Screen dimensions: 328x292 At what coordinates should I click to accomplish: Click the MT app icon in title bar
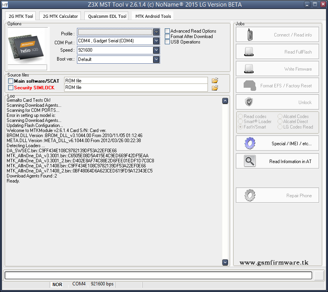pyautogui.click(x=5, y=5)
